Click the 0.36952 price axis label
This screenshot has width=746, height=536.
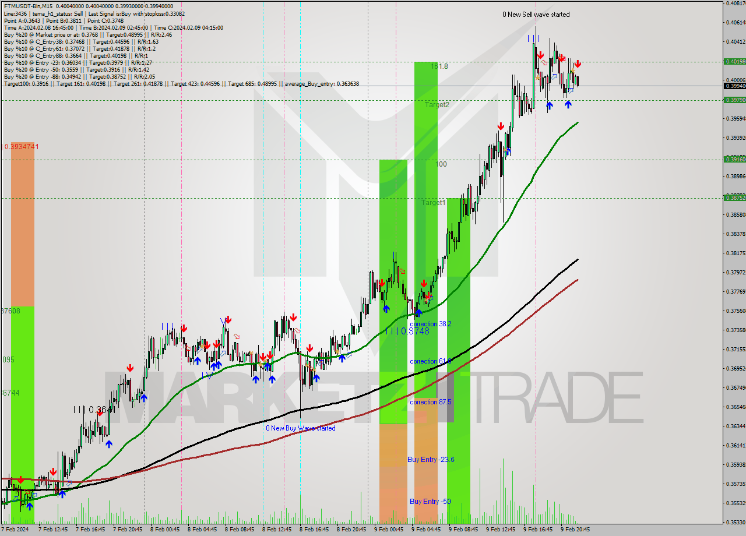[x=736, y=368]
